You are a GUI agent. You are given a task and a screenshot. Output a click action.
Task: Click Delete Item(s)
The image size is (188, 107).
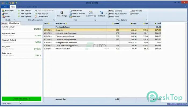tap(42, 17)
